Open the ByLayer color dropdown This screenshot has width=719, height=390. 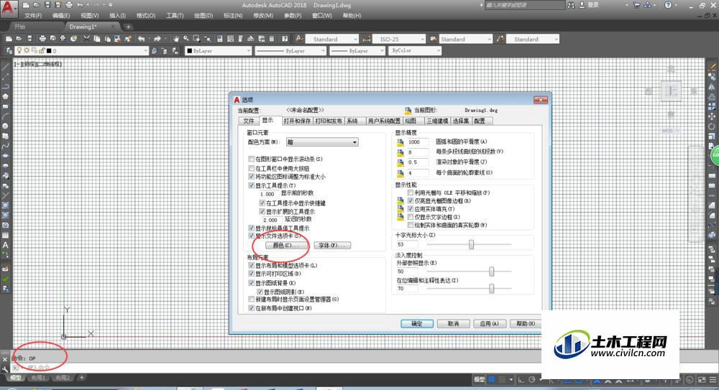tap(219, 51)
